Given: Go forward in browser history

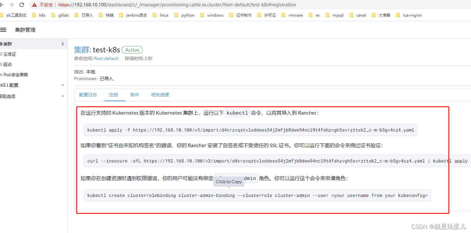Looking at the screenshot, I should [11, 5].
